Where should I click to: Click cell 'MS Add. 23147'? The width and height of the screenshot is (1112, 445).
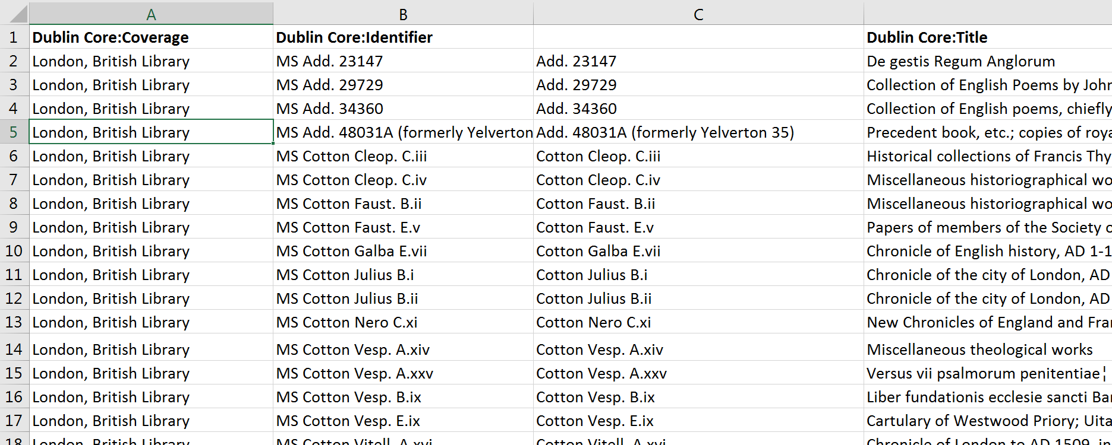(403, 61)
